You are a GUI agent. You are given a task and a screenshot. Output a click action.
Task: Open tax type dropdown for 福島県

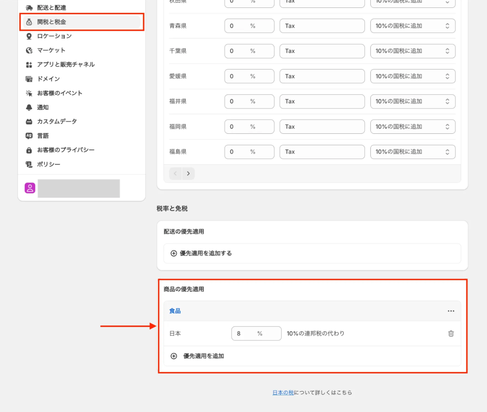(413, 152)
